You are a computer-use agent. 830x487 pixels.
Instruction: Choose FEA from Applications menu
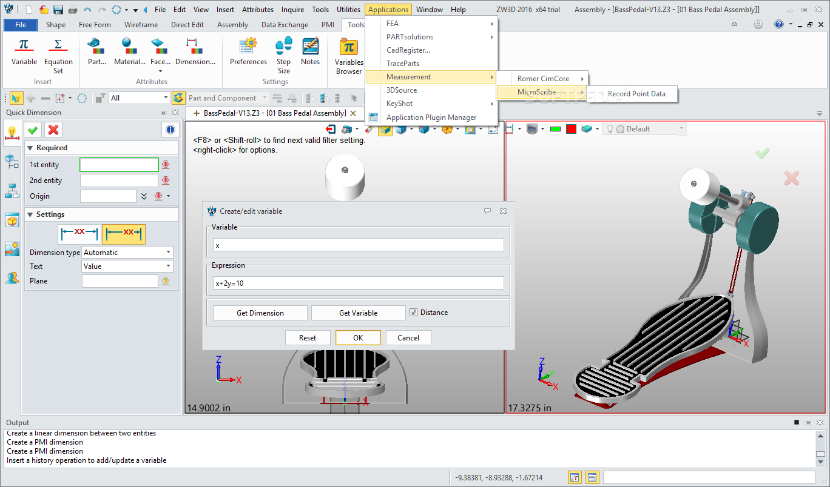(432, 24)
